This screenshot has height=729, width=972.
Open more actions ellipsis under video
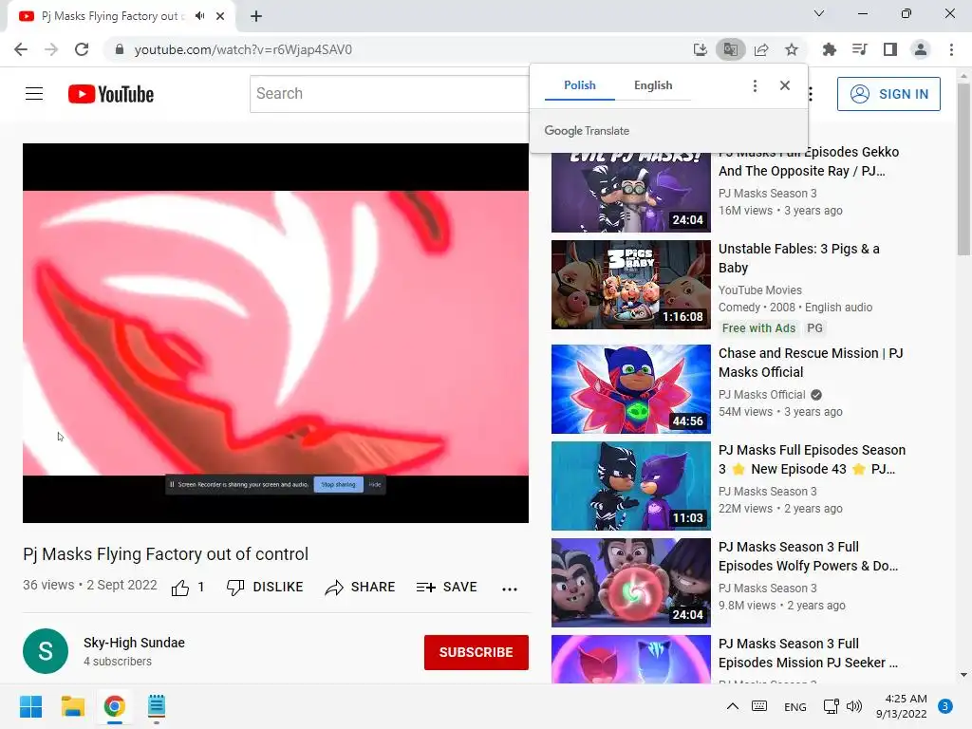click(510, 589)
